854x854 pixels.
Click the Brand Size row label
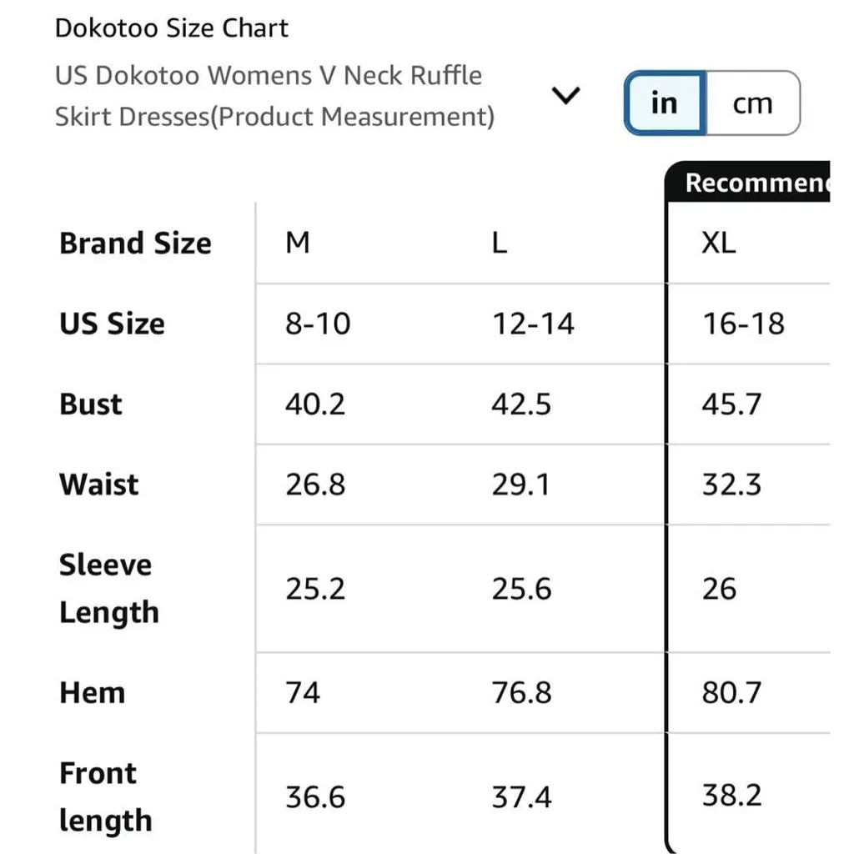(x=135, y=243)
